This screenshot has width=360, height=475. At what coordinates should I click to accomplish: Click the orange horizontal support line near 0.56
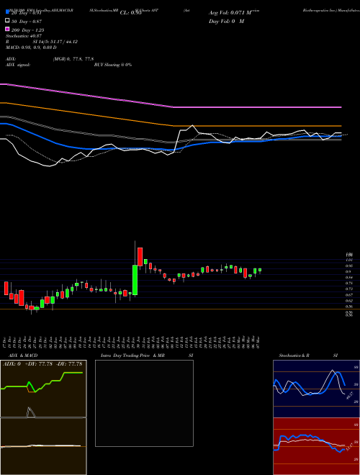coord(180,309)
